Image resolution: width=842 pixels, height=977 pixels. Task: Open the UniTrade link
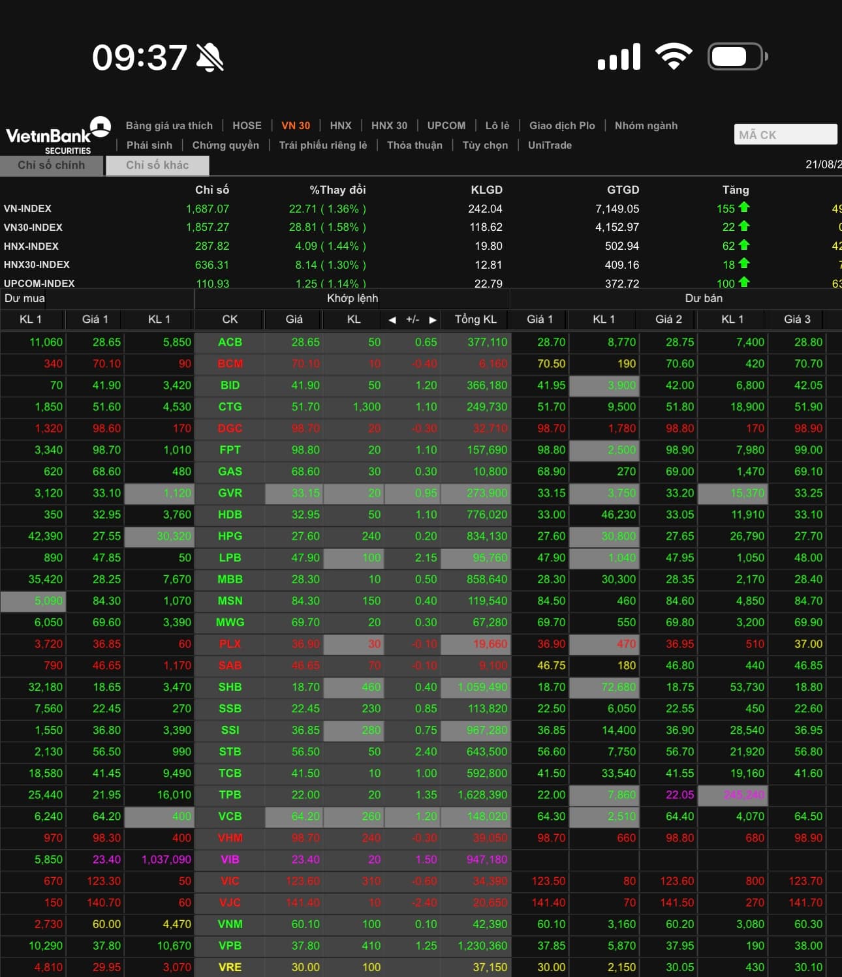point(550,145)
